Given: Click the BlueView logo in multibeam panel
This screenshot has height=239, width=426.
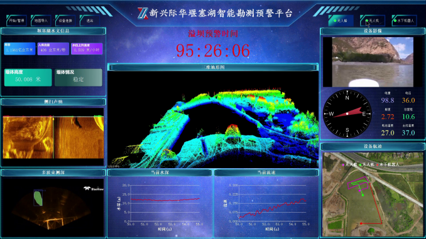Looking at the screenshot, I should [x=94, y=189].
